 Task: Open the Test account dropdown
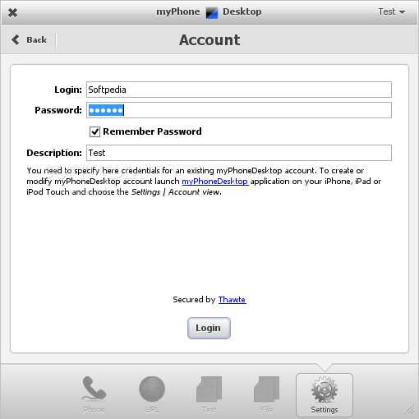click(x=392, y=12)
